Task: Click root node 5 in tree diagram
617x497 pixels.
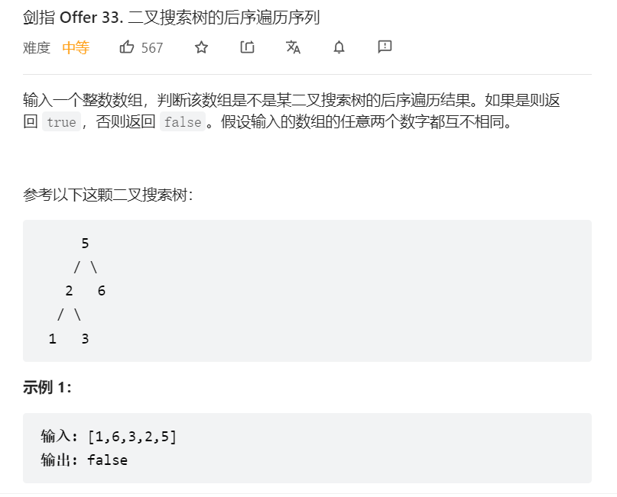Action: click(x=85, y=244)
